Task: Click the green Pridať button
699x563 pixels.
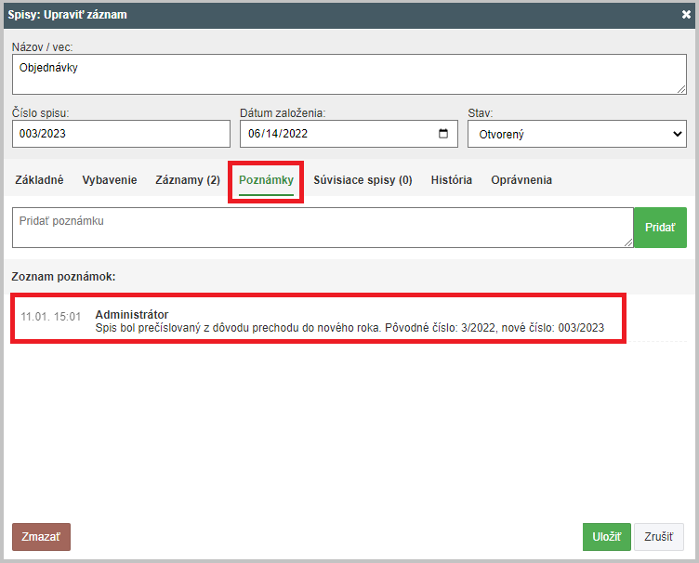Action: point(660,228)
